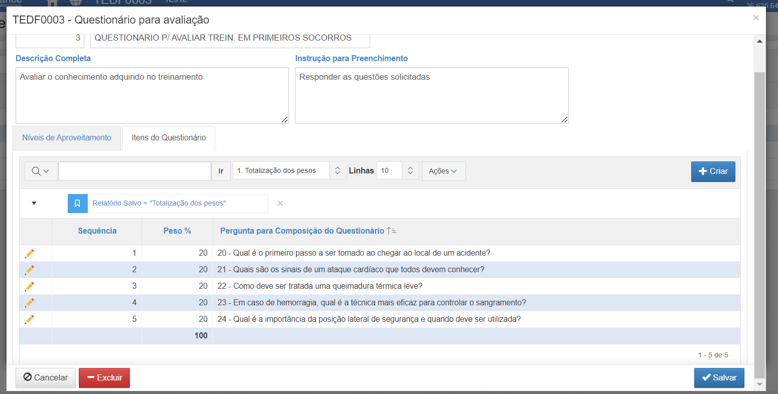Click the dialog vertical scrollbar thumb
This screenshot has height=394, width=778.
(759, 225)
